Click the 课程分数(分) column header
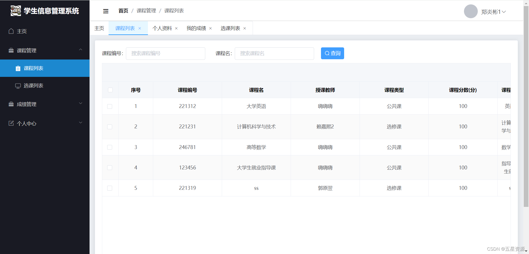Viewport: 529px width, 254px height. point(463,90)
